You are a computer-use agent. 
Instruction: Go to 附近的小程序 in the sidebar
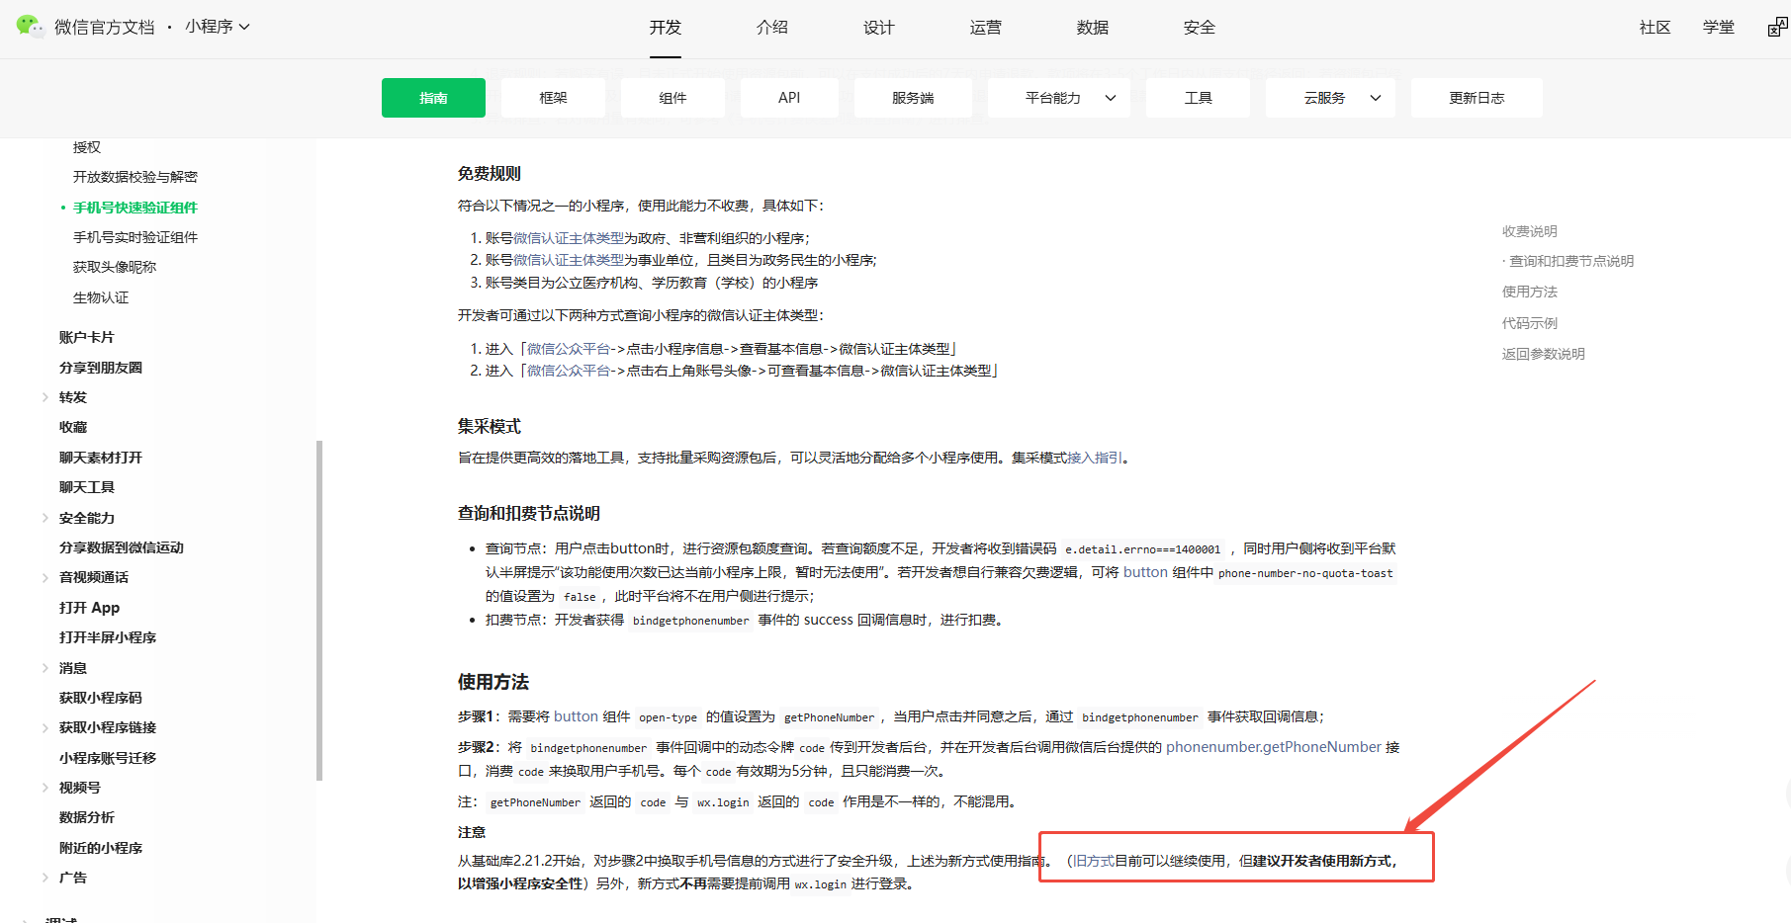(101, 848)
